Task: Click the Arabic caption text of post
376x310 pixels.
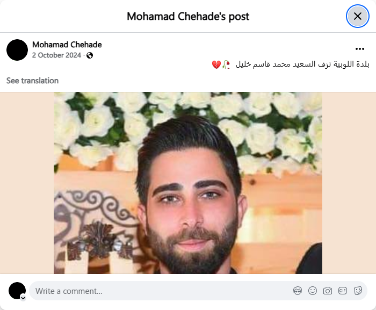Action: coord(302,64)
